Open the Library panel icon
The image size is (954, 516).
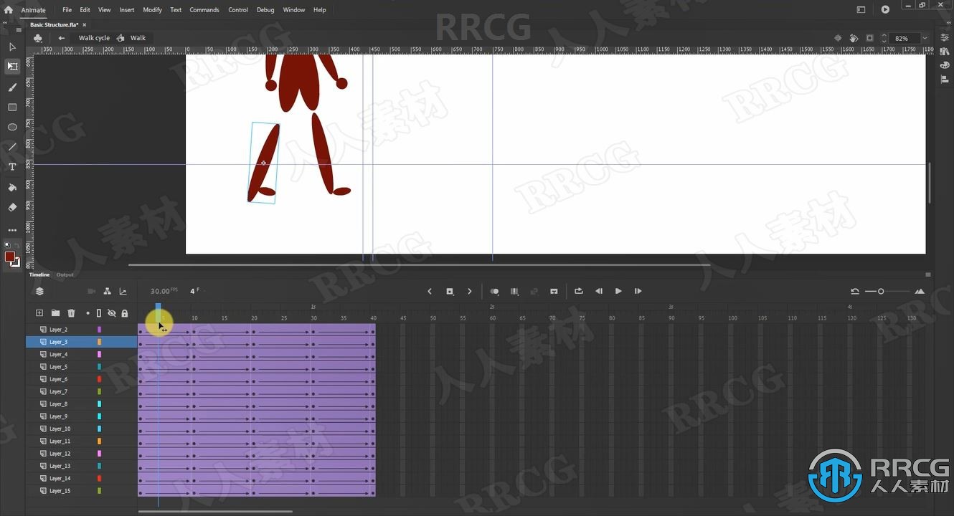(x=945, y=52)
